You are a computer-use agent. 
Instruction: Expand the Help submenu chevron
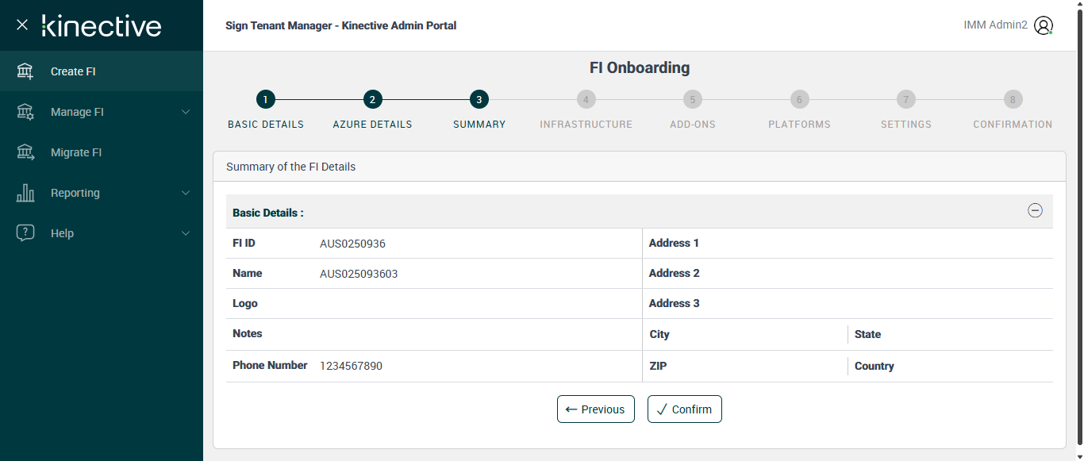(x=186, y=233)
